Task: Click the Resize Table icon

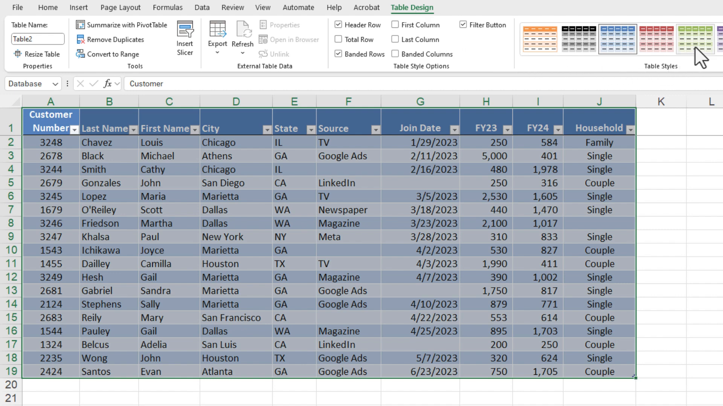Action: coord(18,54)
